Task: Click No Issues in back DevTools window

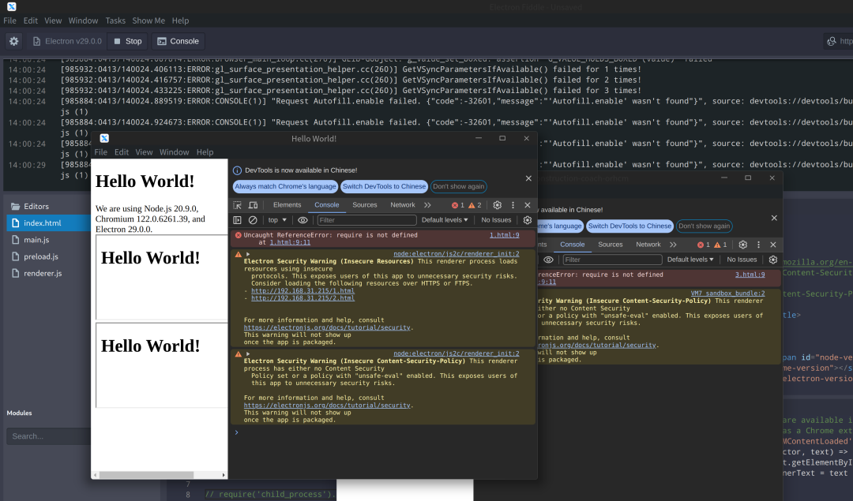Action: tap(742, 260)
